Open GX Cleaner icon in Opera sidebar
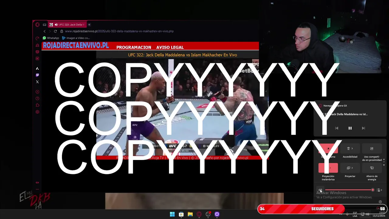 tap(37, 45)
